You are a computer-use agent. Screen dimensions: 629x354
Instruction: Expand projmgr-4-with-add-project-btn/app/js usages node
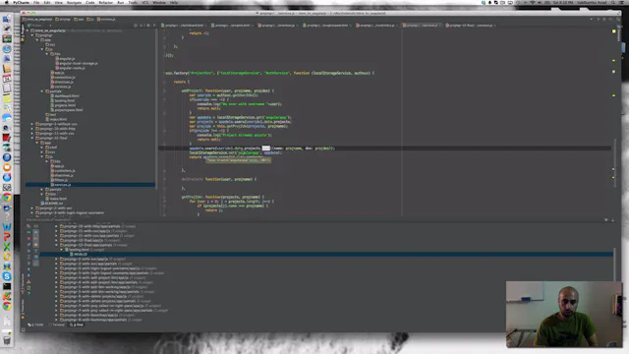[x=56, y=277]
